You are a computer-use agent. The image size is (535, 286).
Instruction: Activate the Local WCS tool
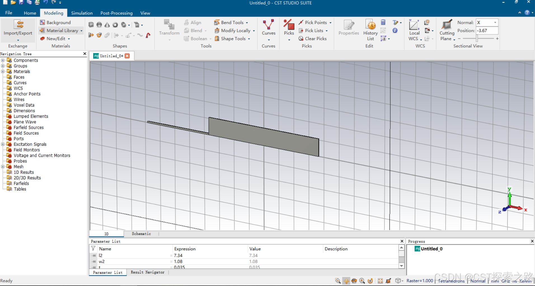414,30
